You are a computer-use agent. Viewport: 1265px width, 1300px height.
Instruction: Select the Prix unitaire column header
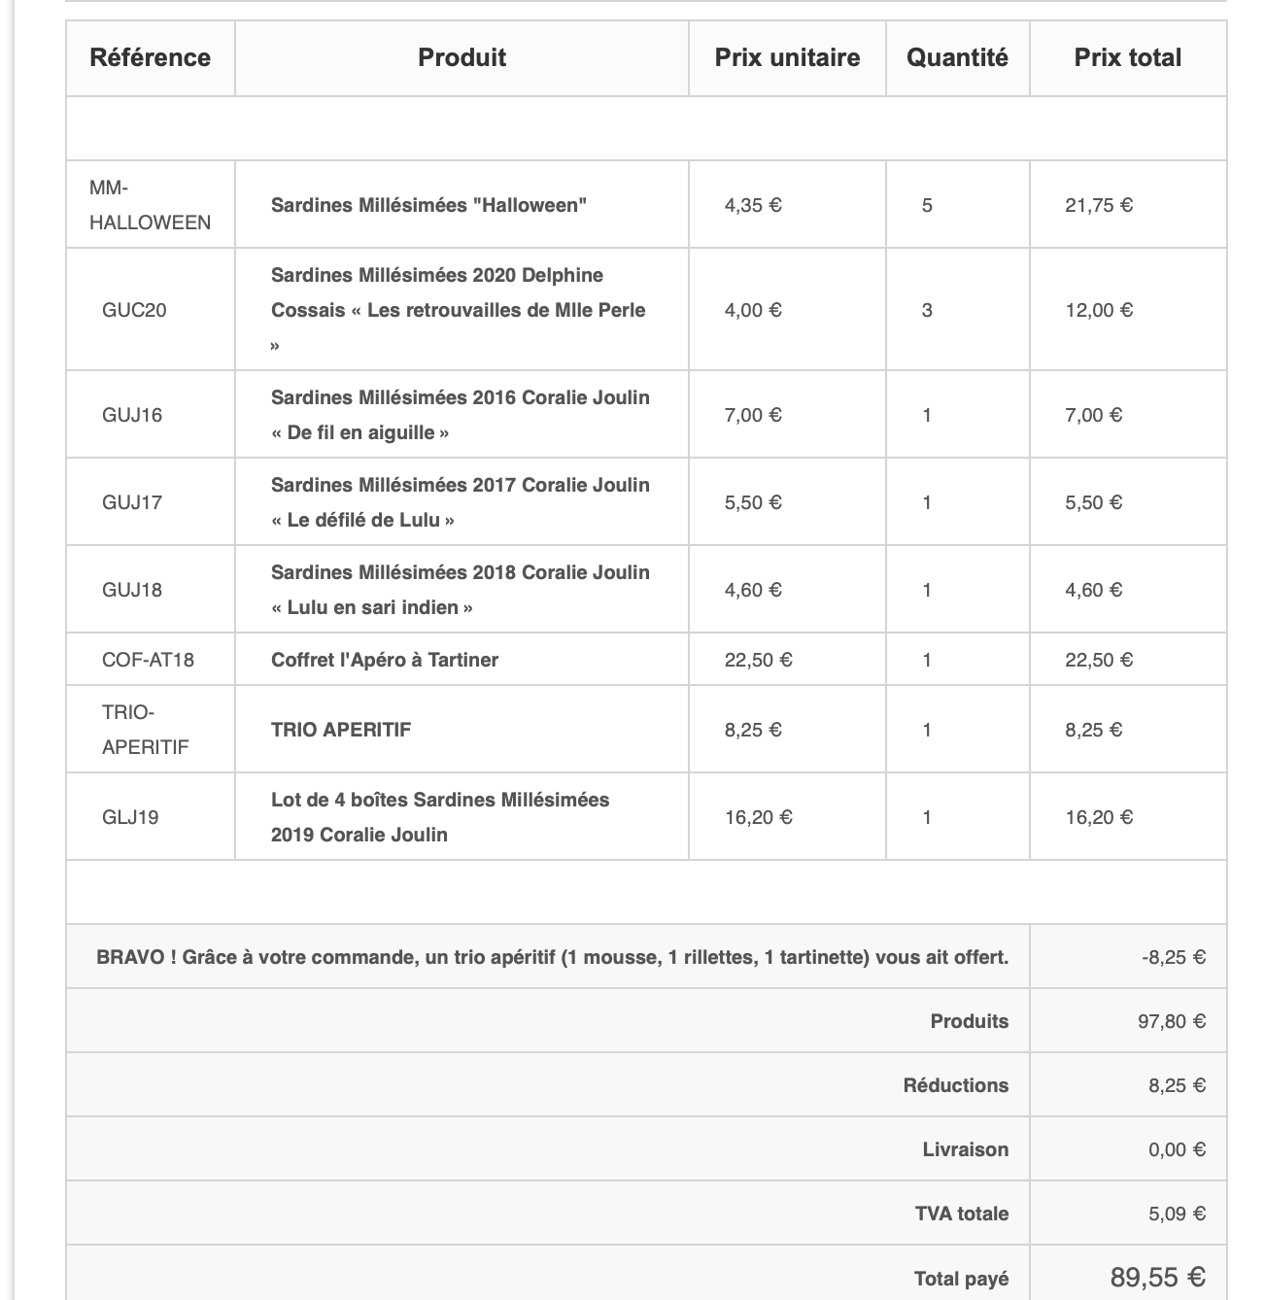(x=787, y=57)
